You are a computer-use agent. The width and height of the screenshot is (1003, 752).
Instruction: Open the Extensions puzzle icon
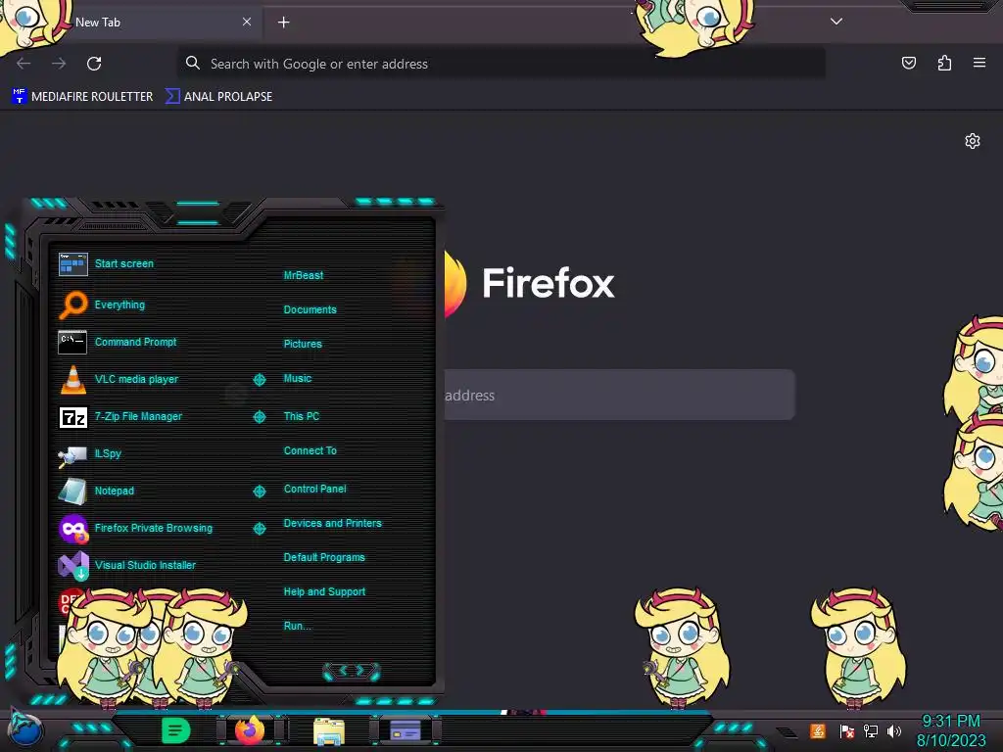click(944, 63)
